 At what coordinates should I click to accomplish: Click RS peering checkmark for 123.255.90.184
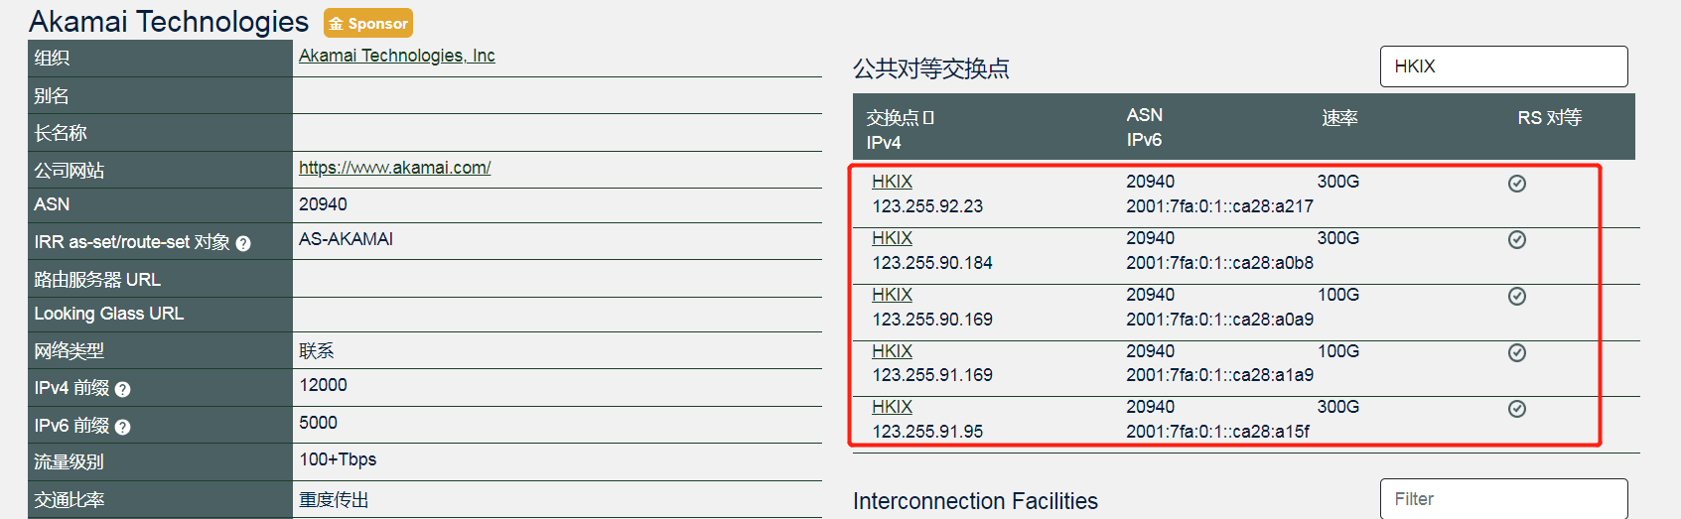pos(1517,240)
